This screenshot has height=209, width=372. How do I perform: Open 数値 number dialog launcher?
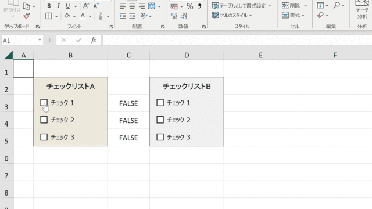click(204, 27)
